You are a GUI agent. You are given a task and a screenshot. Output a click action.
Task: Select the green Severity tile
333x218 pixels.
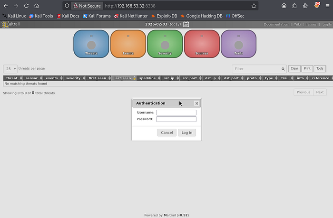pos(165,44)
